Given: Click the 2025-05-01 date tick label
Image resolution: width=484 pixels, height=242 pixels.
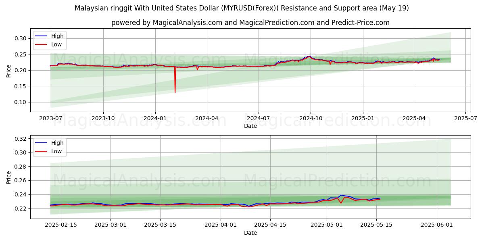Looking at the screenshot, I should (x=327, y=225).
